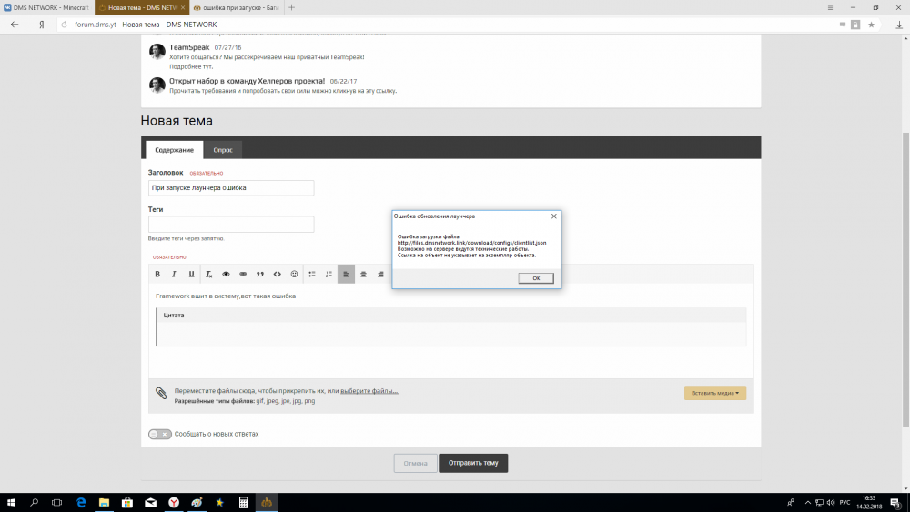The height and width of the screenshot is (512, 910).
Task: Open the Calculator from the taskbar
Action: click(x=244, y=502)
